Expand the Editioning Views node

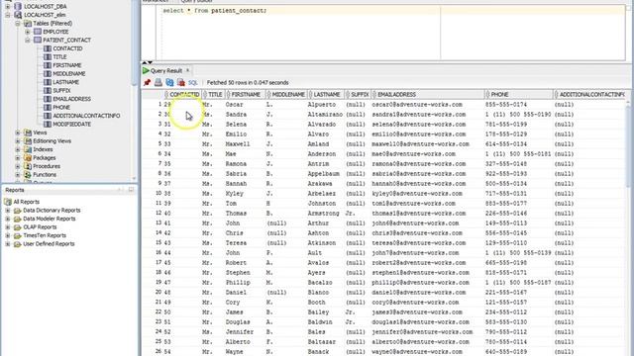18,140
